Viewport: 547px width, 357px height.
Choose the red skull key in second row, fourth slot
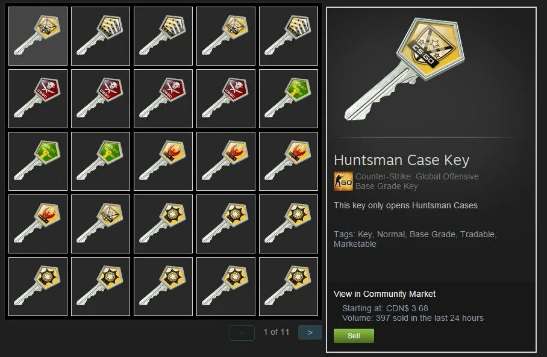(x=226, y=99)
